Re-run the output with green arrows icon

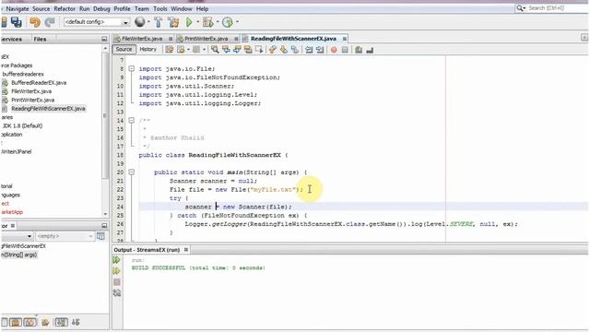(117, 260)
